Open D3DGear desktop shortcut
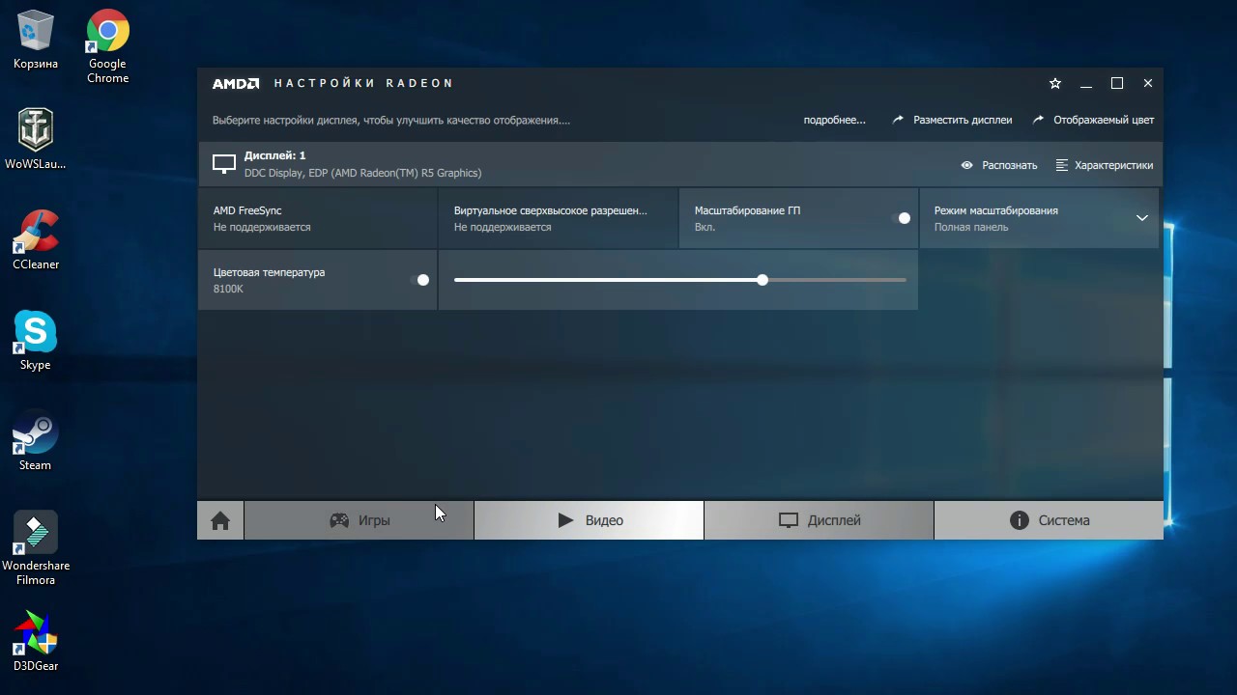The width and height of the screenshot is (1237, 695). 36,642
